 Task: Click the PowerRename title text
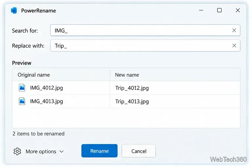39,10
